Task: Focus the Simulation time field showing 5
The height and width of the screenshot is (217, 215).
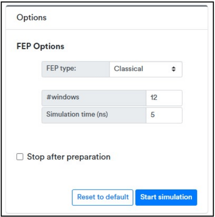Action: (164, 115)
